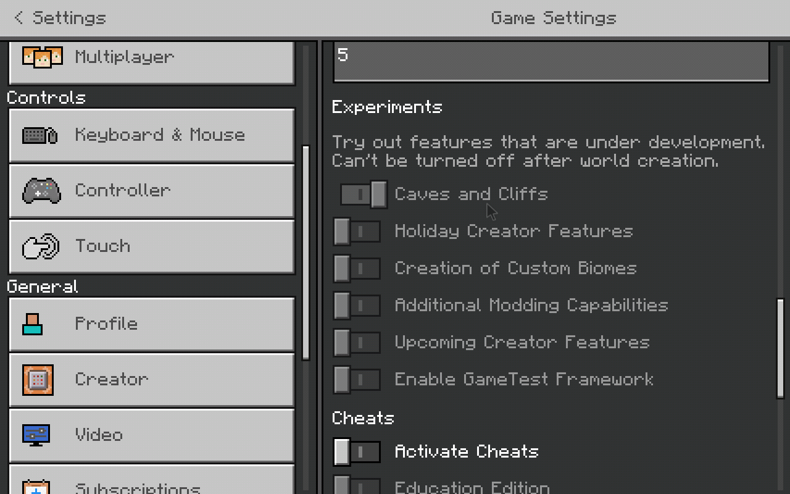Enable Additional Modding Capabilities switch
The height and width of the screenshot is (494, 790).
click(357, 306)
